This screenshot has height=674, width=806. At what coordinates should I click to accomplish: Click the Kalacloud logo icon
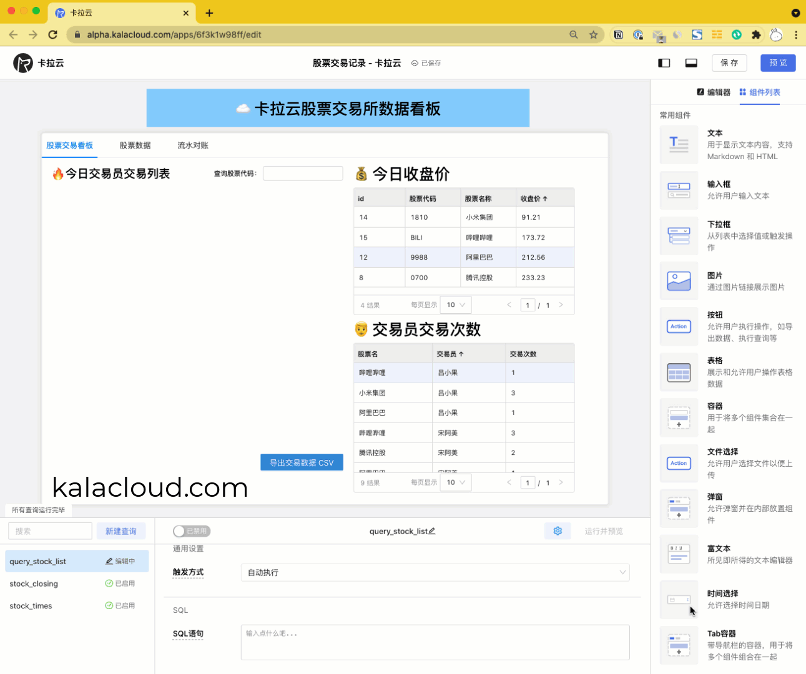[23, 63]
